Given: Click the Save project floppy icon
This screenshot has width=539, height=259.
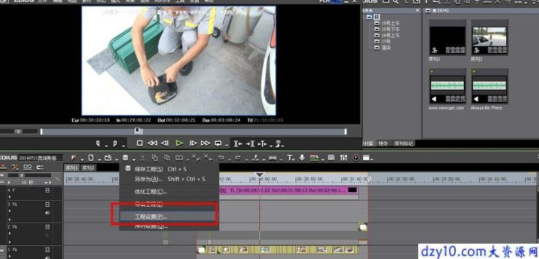Looking at the screenshot, I should click(125, 157).
